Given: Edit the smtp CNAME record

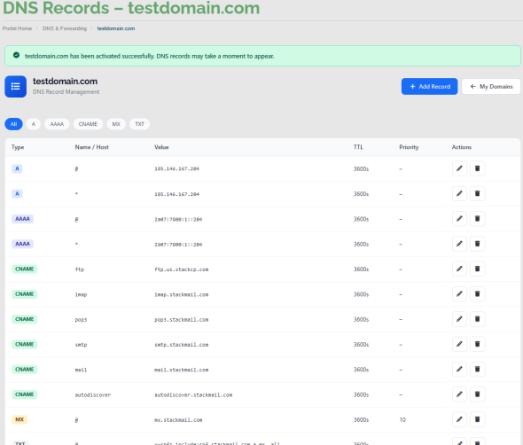Looking at the screenshot, I should point(459,344).
